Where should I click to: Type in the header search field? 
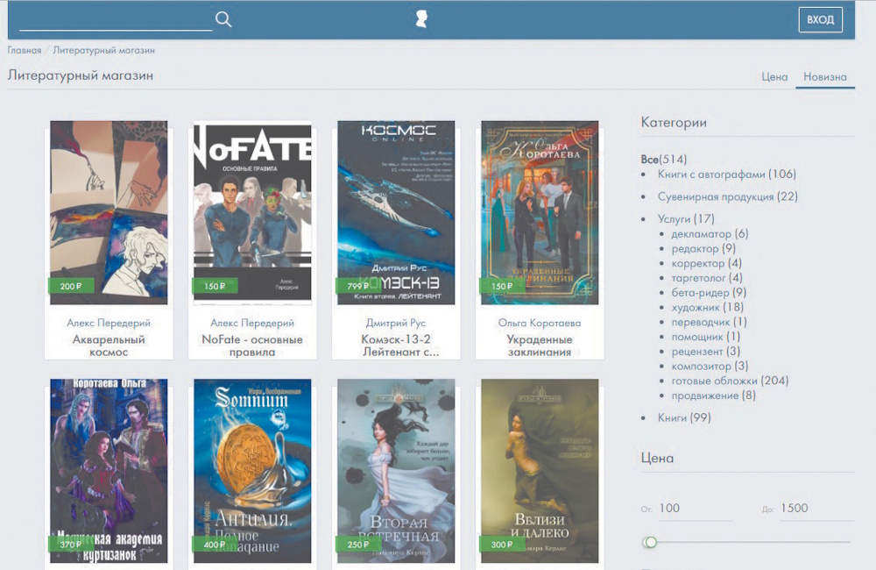tap(115, 19)
